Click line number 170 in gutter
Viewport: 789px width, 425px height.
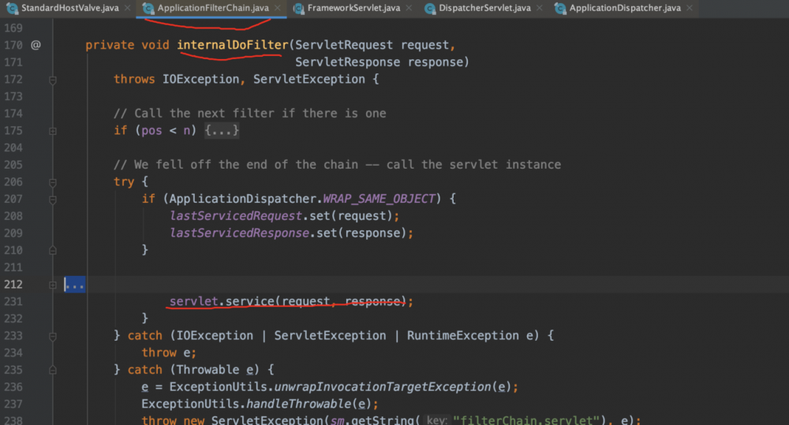click(x=13, y=45)
